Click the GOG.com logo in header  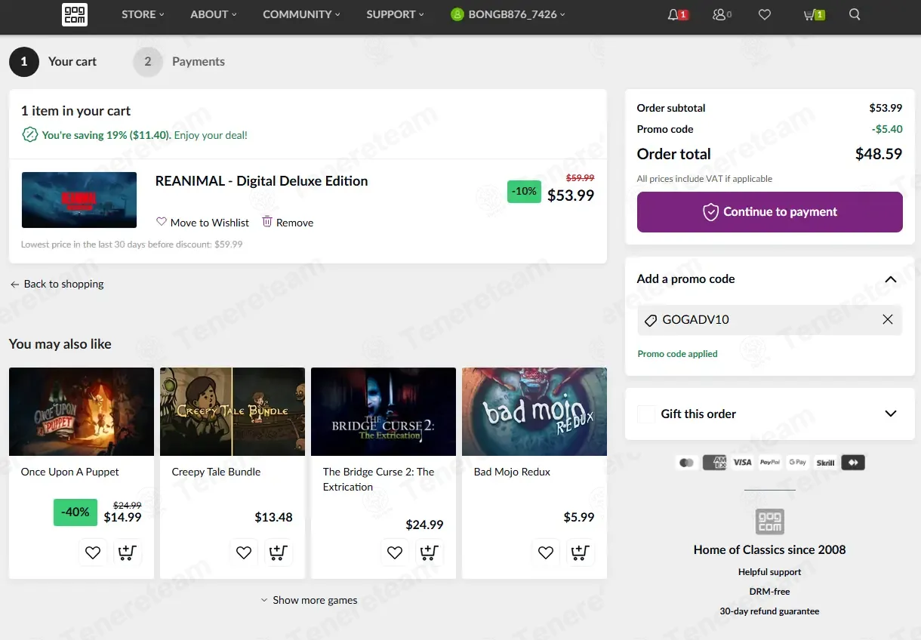pos(75,14)
